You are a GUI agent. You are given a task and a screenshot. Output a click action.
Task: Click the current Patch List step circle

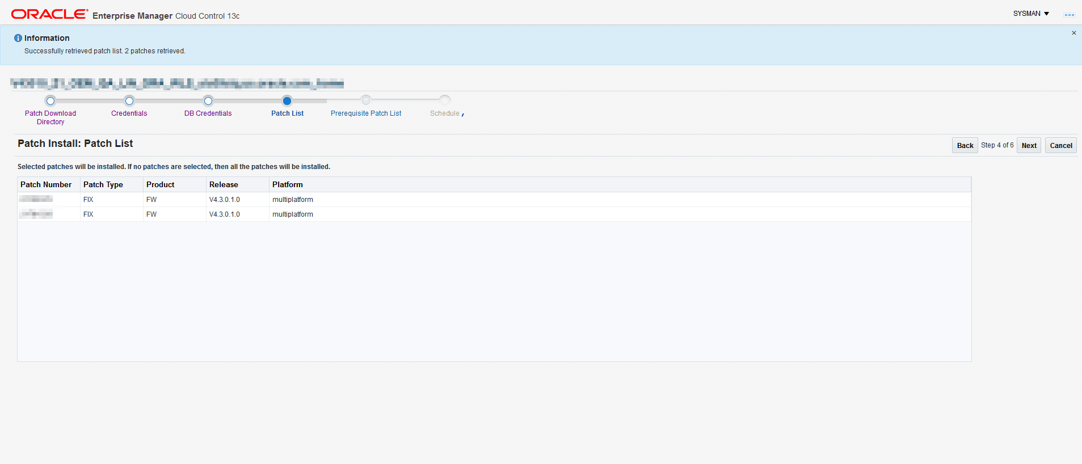287,101
